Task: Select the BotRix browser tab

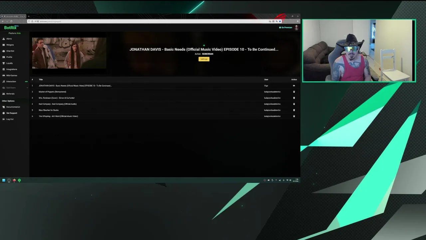Action: pyautogui.click(x=13, y=16)
